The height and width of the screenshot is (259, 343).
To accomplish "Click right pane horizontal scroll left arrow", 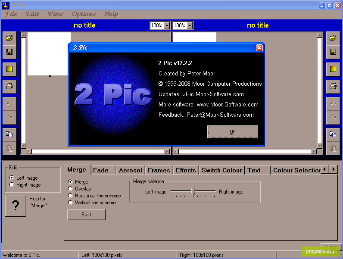I will click(x=176, y=151).
